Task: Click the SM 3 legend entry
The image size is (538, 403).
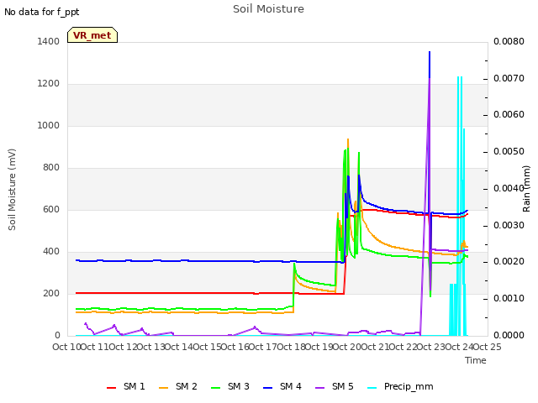Action: click(229, 386)
